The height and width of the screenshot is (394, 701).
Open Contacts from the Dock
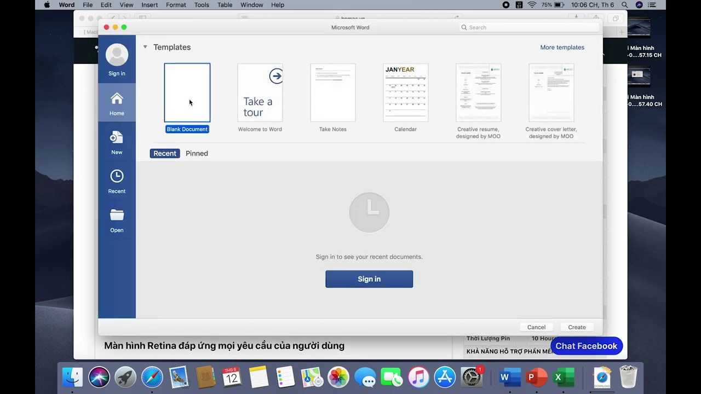205,377
